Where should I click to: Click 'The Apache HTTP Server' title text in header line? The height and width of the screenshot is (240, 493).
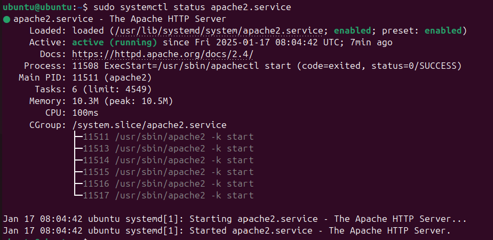click(x=168, y=19)
